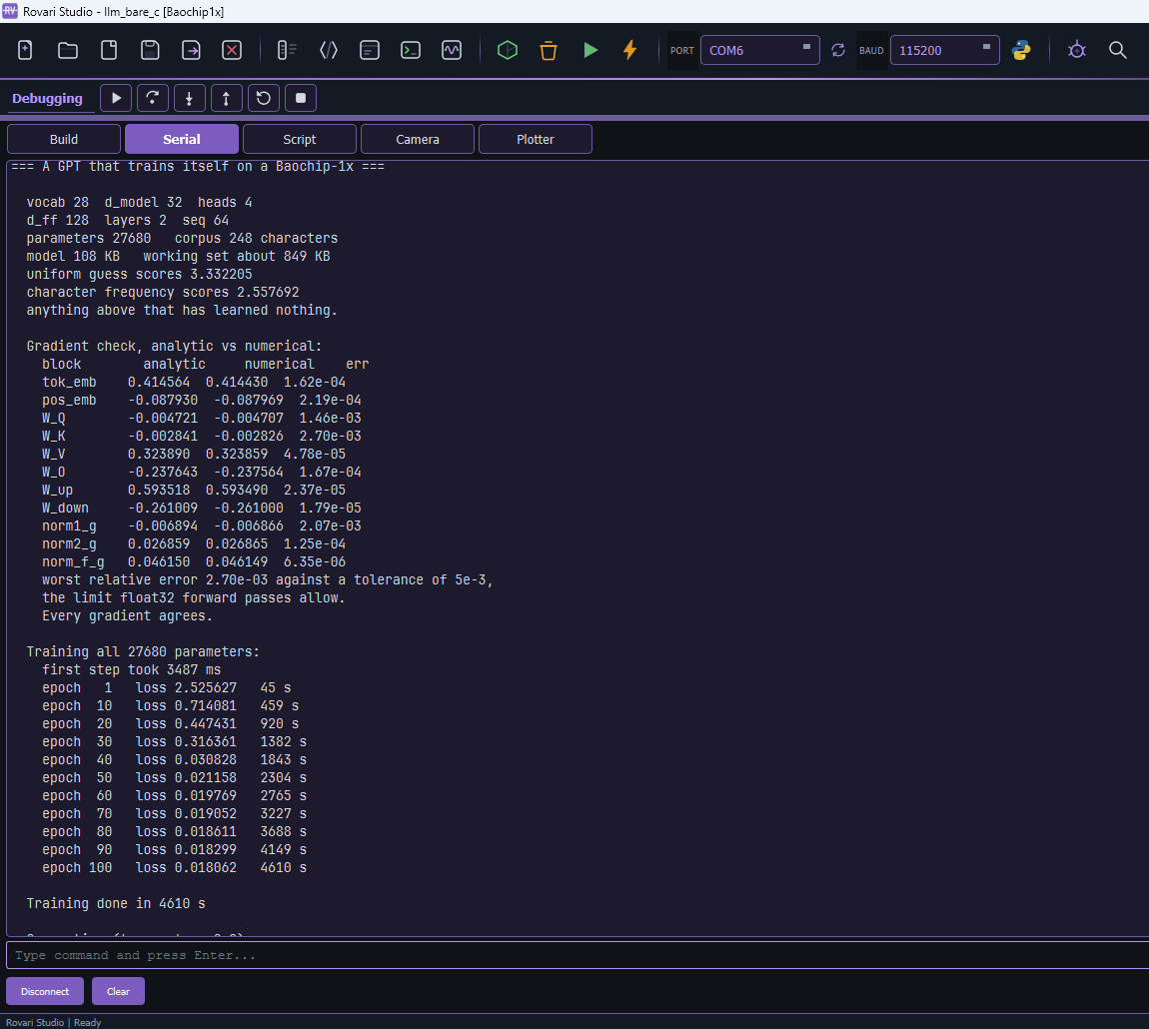The height and width of the screenshot is (1029, 1149).
Task: Click the text panel window icon
Action: coord(370,50)
